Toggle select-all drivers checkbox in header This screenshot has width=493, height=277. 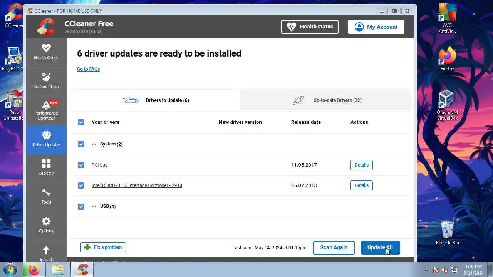81,122
